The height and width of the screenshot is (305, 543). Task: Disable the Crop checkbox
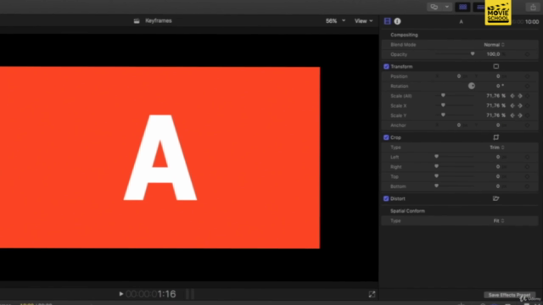pos(386,137)
